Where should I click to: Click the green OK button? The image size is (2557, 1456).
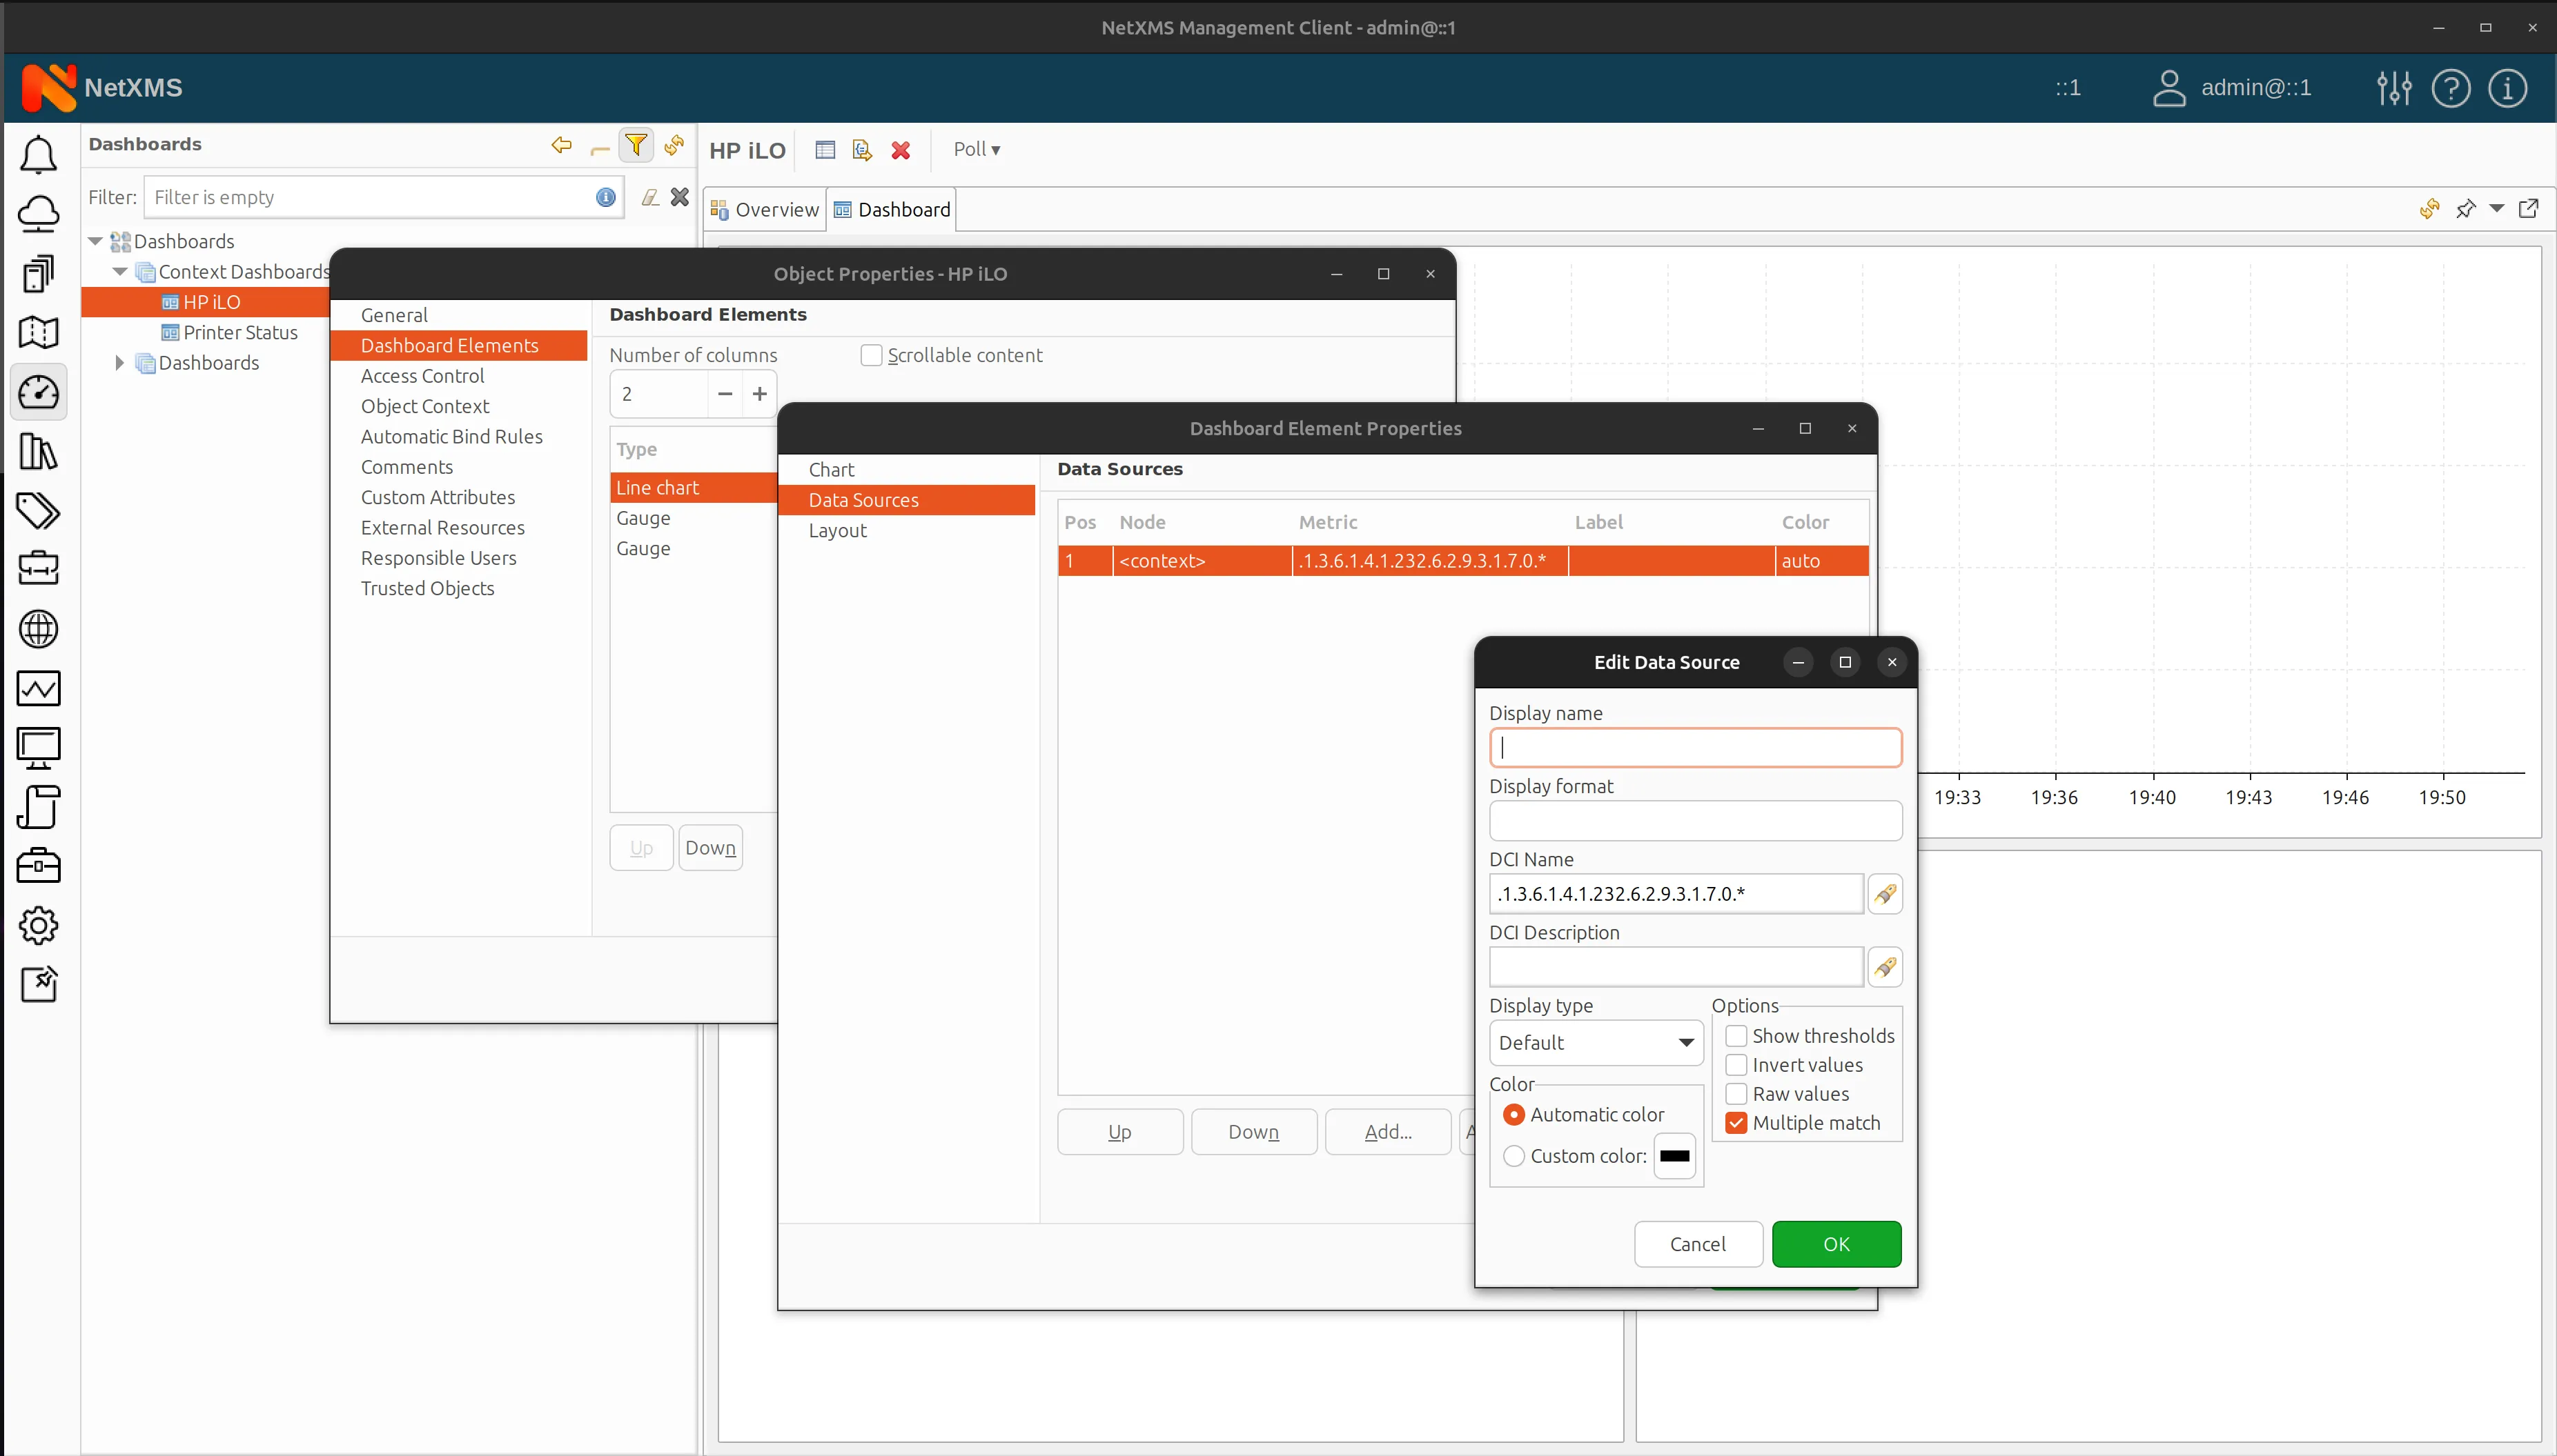(x=1836, y=1244)
